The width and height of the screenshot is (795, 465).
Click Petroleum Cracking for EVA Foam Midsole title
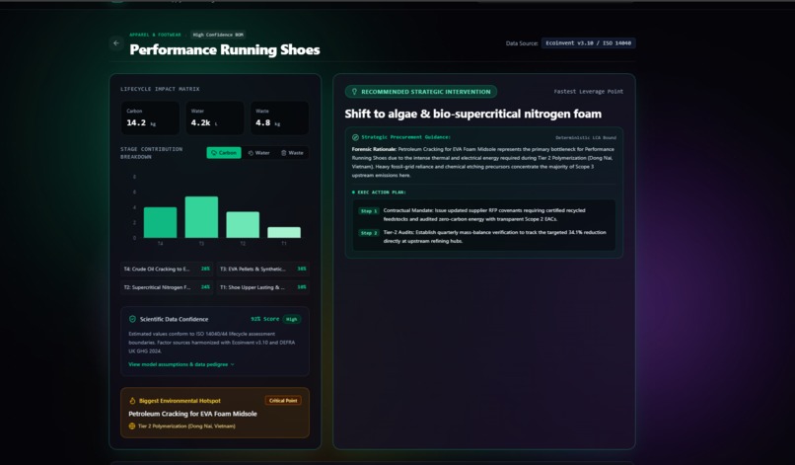pyautogui.click(x=192, y=414)
